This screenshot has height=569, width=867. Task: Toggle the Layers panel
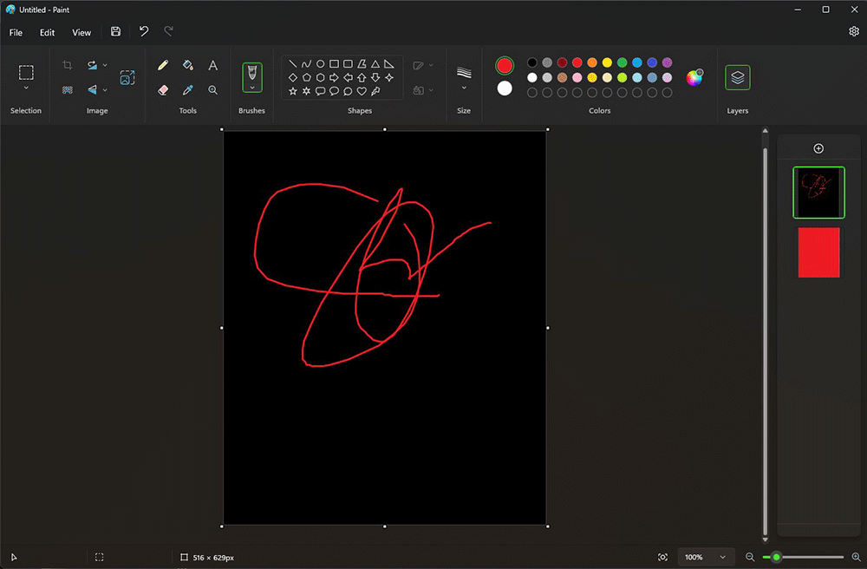pyautogui.click(x=737, y=76)
